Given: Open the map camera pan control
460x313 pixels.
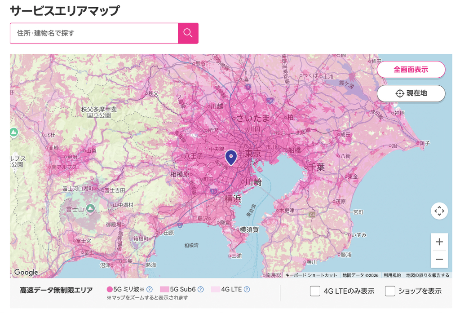Looking at the screenshot, I should pyautogui.click(x=439, y=211).
